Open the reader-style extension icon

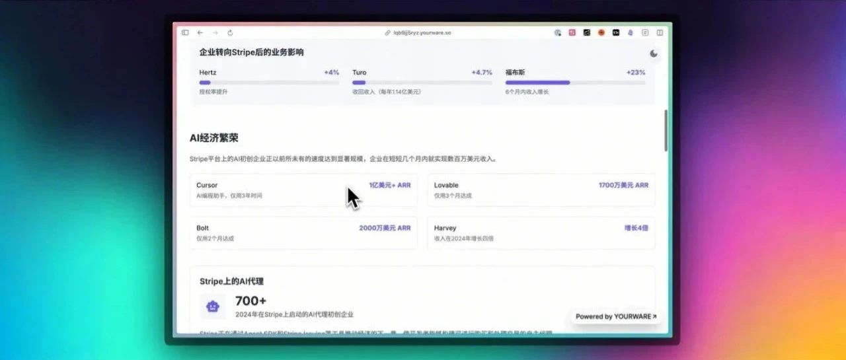click(646, 32)
